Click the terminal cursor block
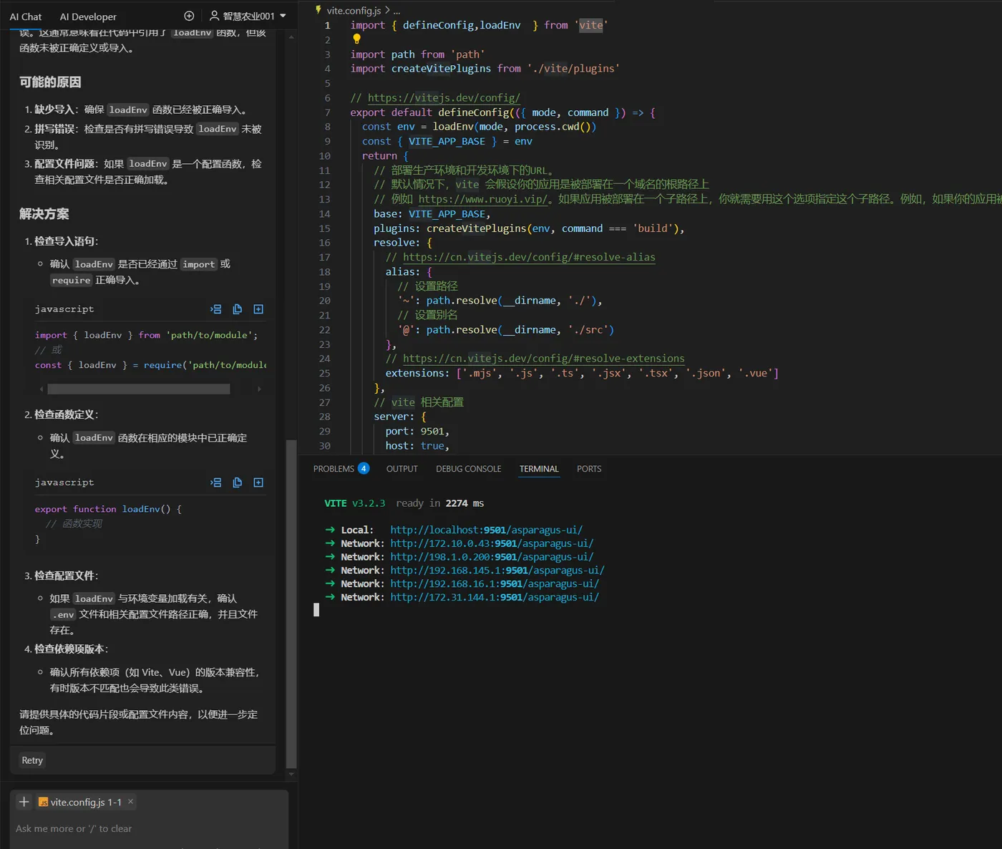This screenshot has width=1002, height=849. coord(316,610)
